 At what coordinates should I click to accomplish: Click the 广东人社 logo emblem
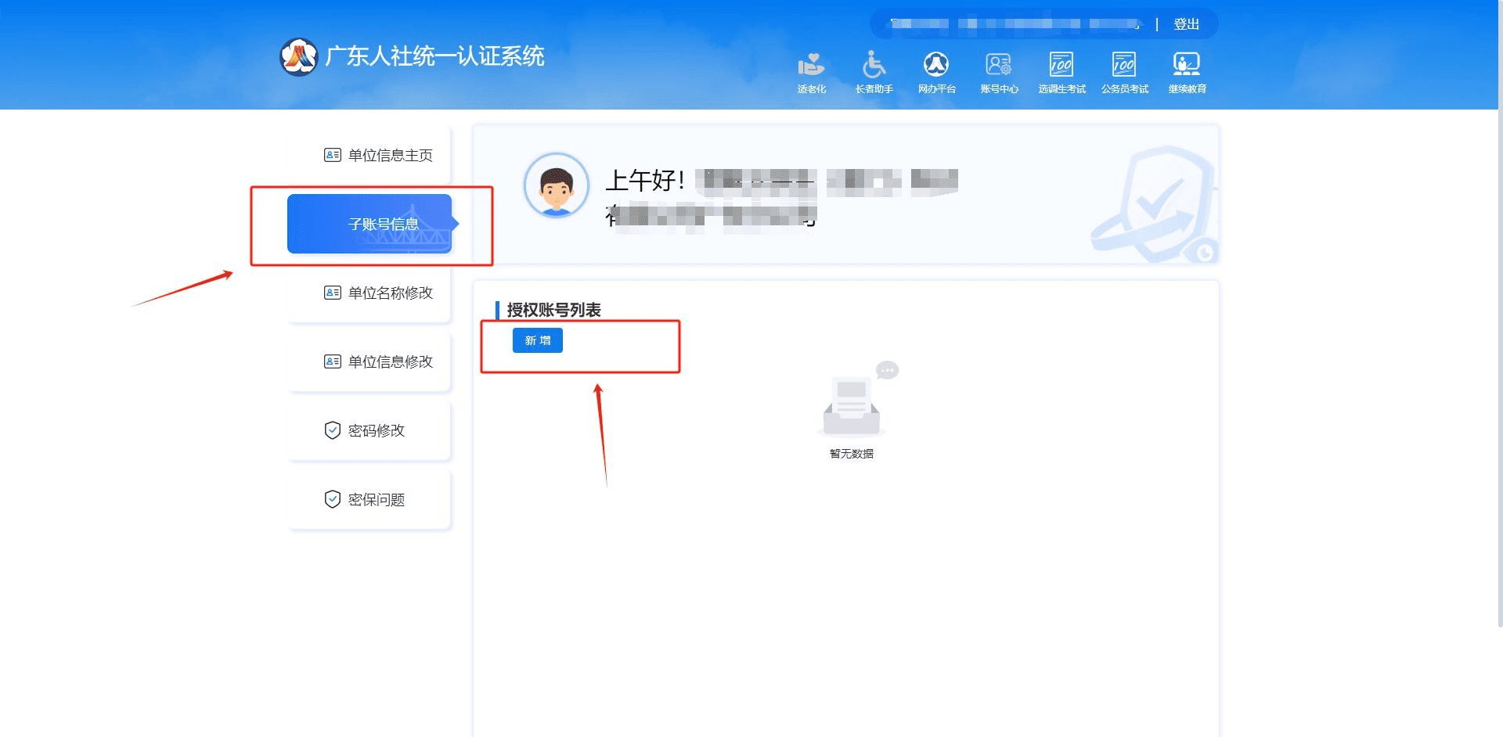(x=298, y=56)
